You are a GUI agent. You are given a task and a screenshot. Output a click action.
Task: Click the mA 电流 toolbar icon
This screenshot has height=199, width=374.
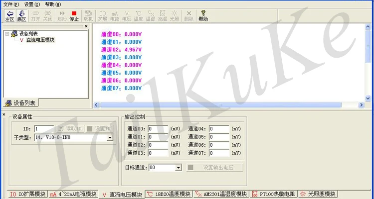pos(115,16)
